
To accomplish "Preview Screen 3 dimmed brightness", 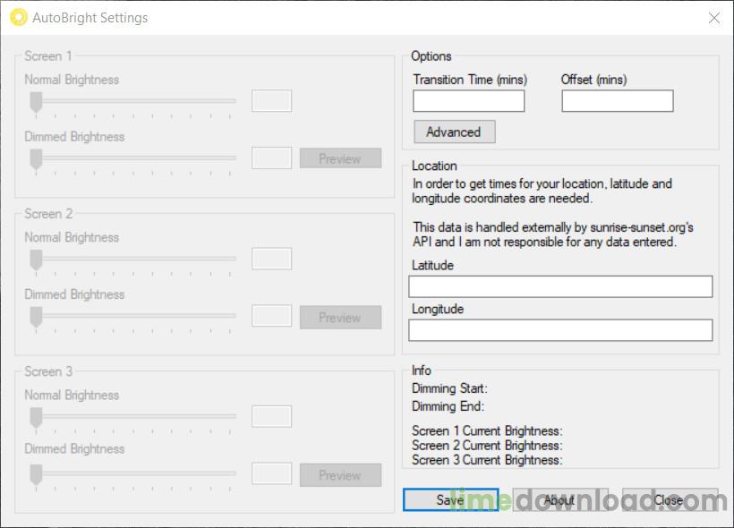I will [340, 475].
